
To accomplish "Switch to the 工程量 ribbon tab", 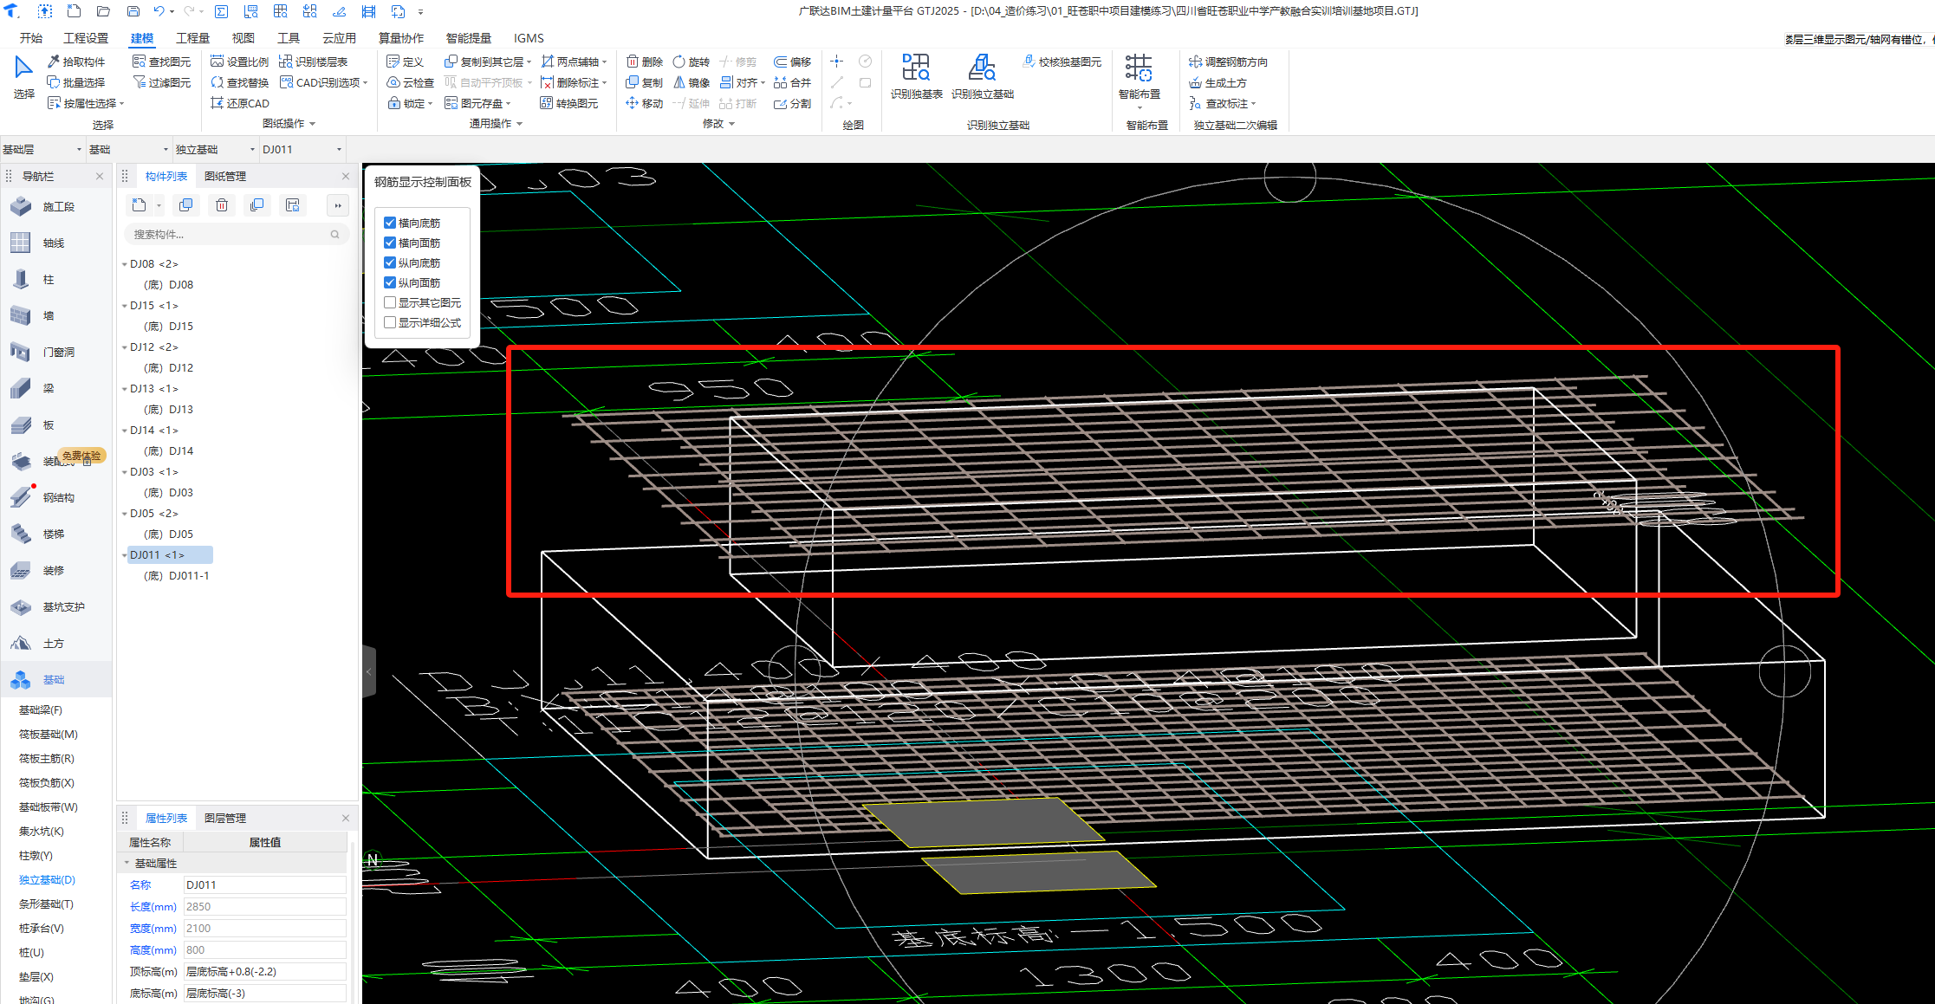I will click(x=192, y=38).
